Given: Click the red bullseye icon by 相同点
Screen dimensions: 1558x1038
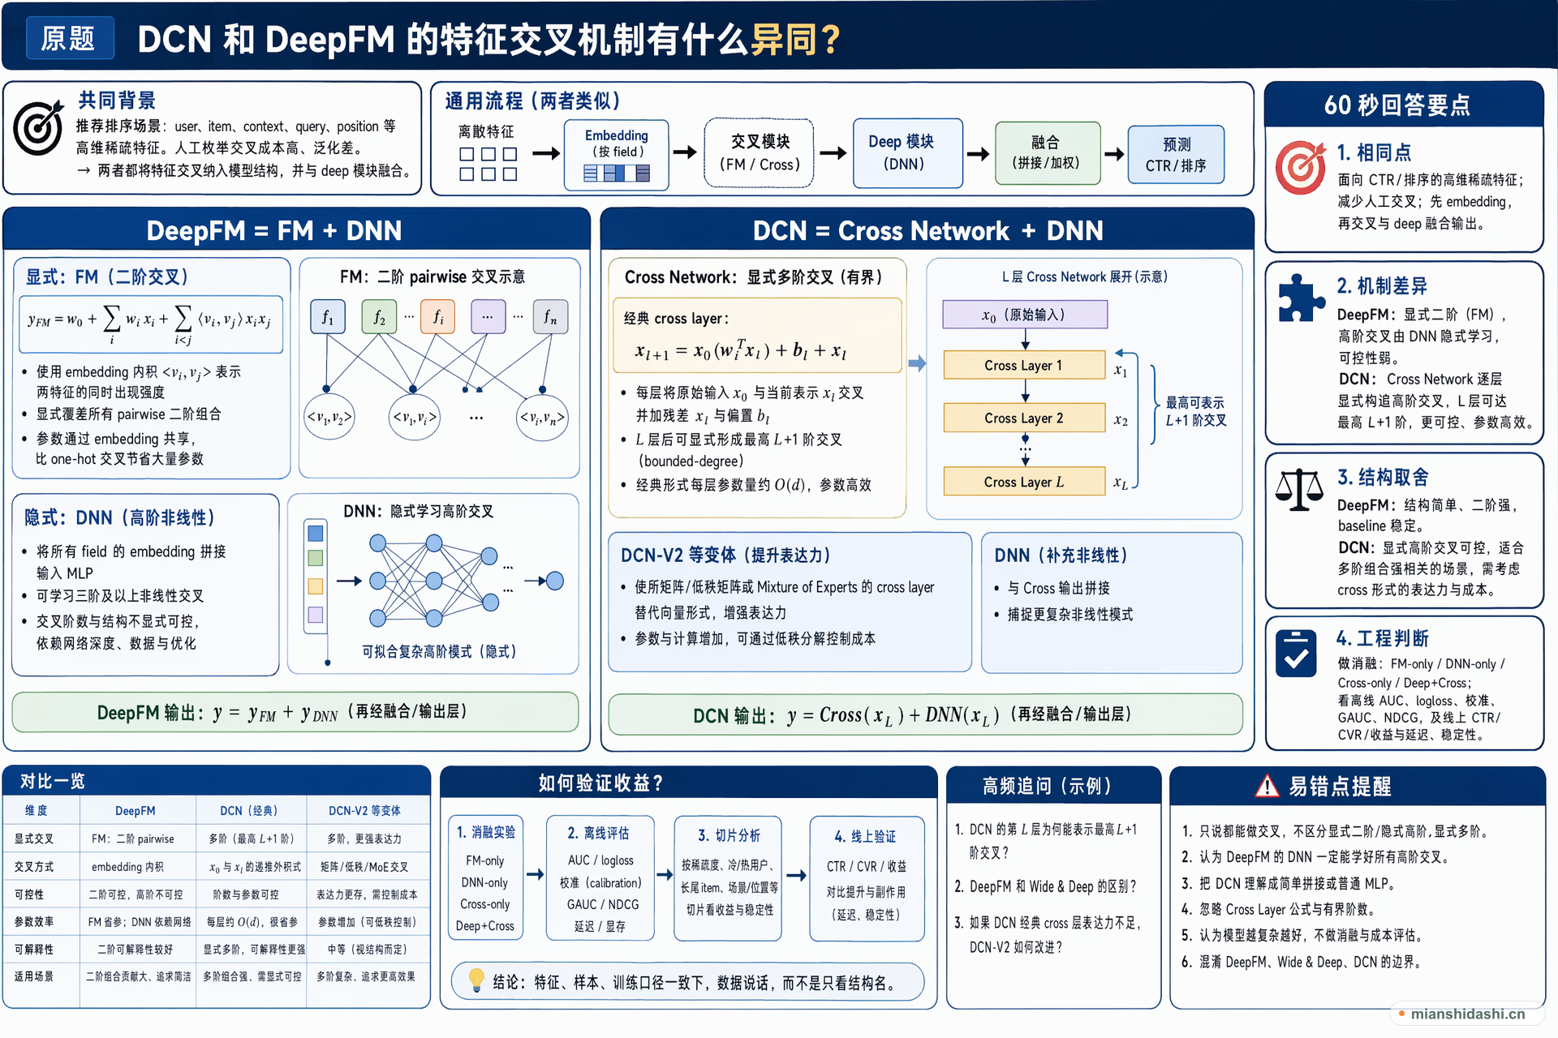Looking at the screenshot, I should (x=1300, y=167).
